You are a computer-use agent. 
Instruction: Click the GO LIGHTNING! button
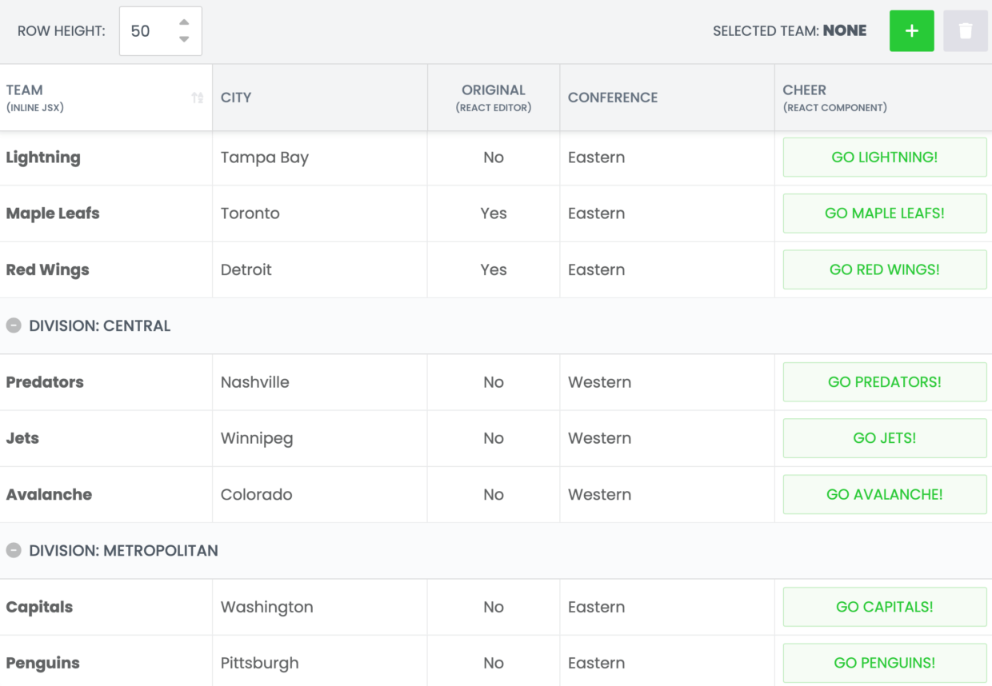885,158
